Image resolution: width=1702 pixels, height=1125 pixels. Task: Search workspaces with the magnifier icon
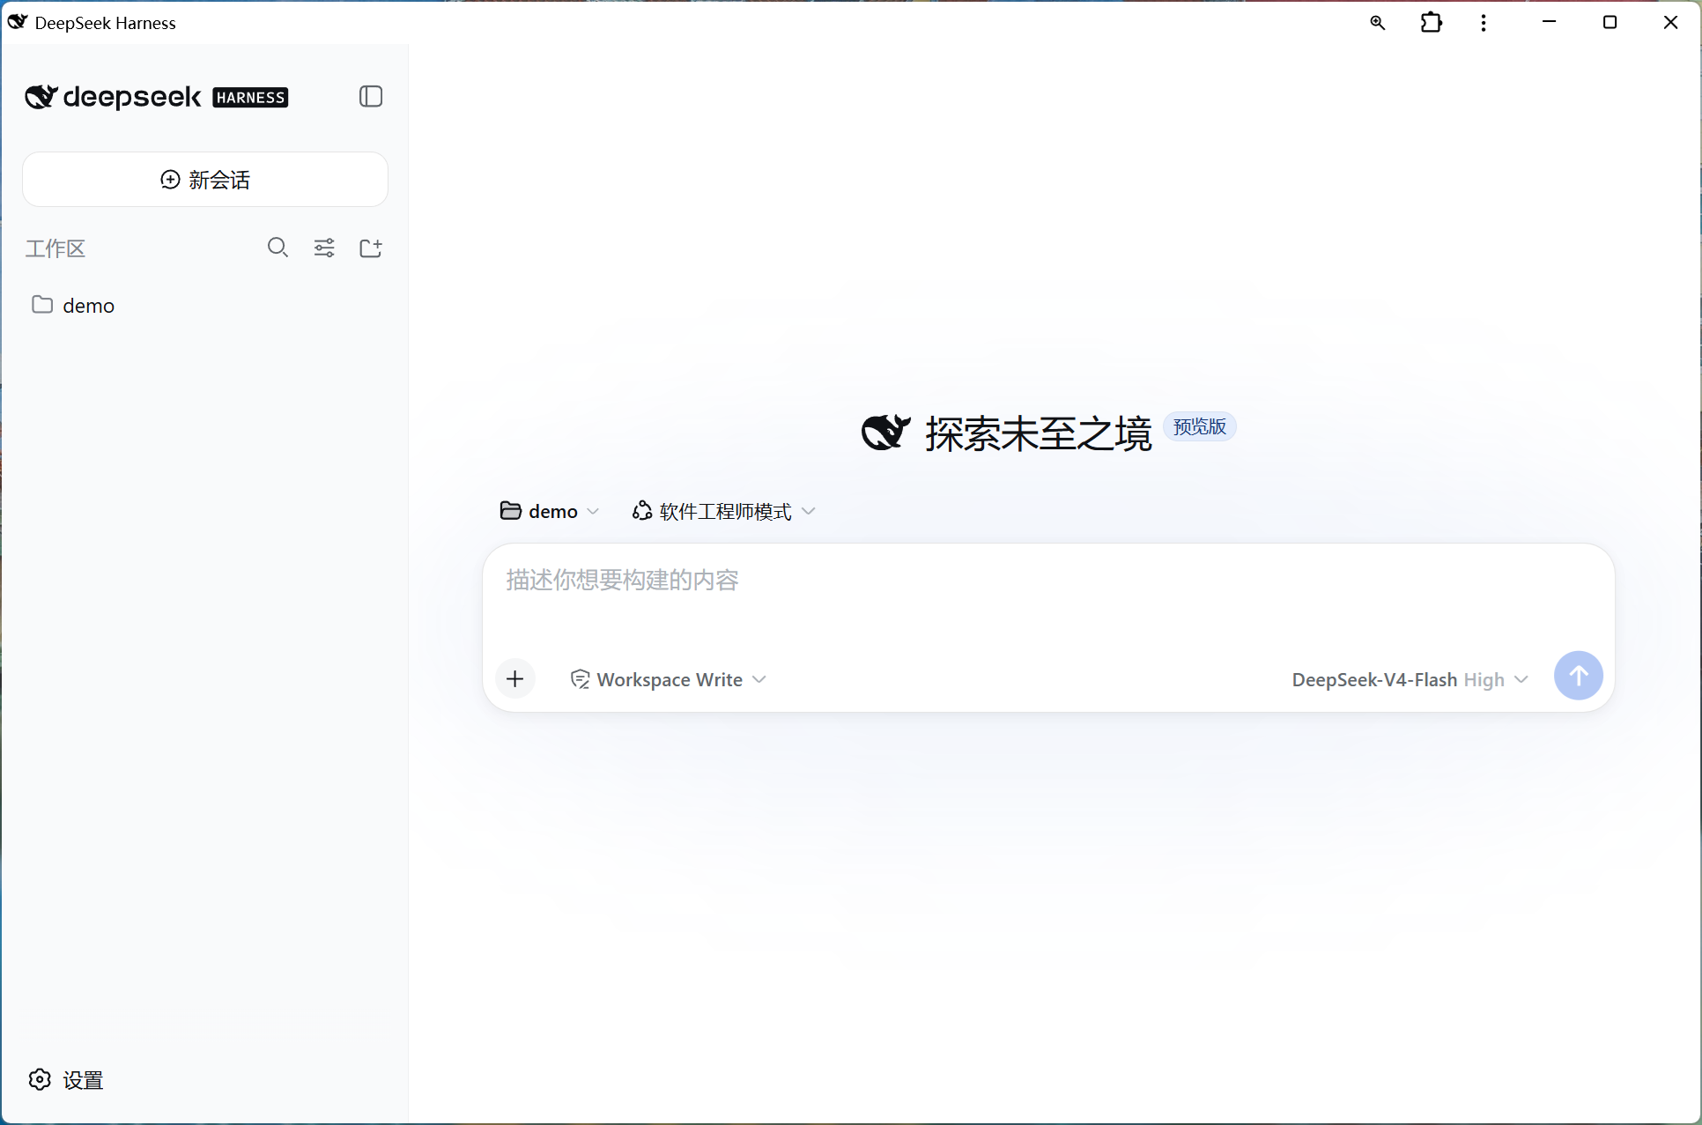277,248
